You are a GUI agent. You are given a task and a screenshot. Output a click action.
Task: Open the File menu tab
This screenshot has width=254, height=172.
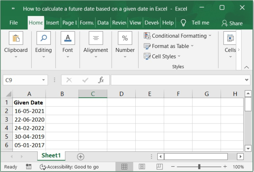pos(13,22)
